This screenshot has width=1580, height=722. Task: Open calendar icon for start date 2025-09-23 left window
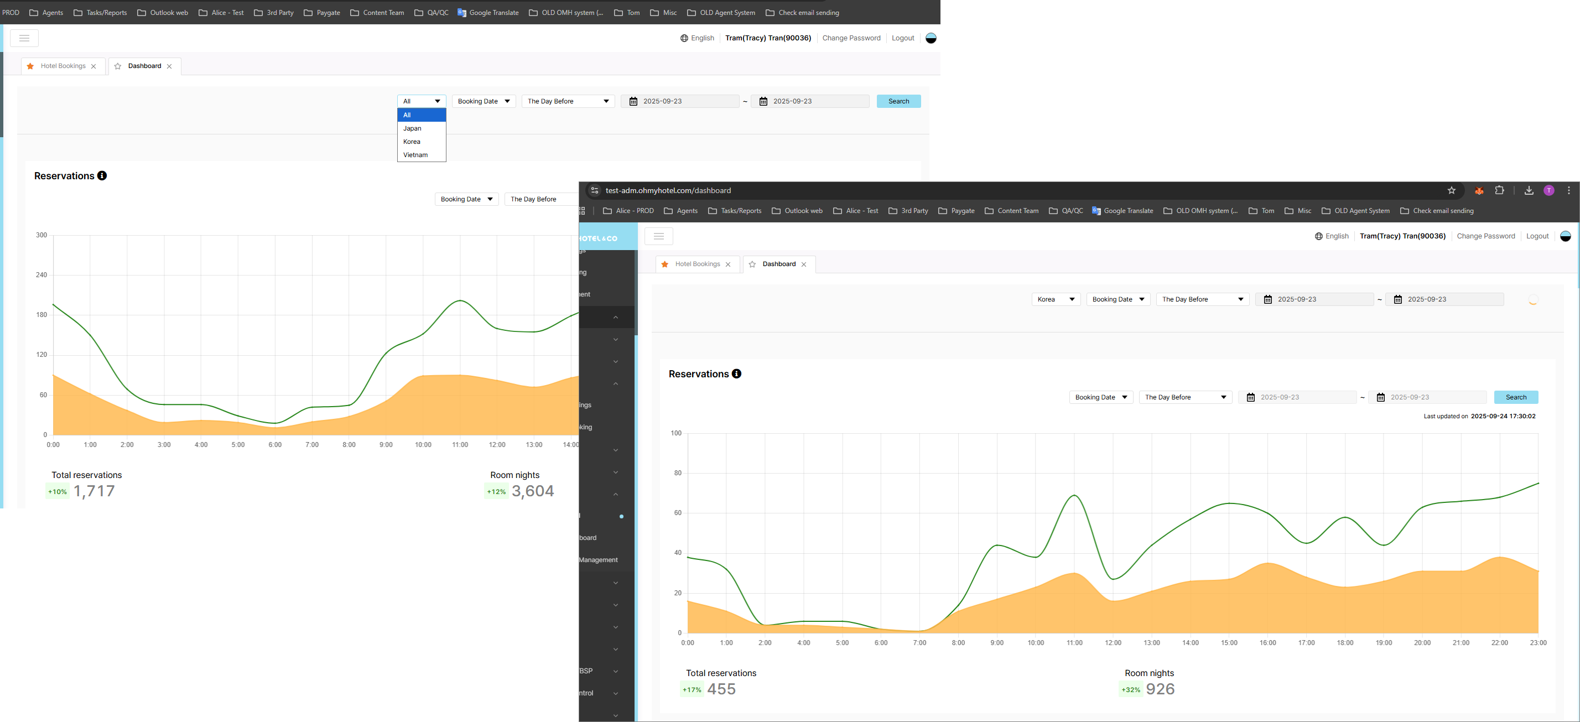tap(633, 101)
